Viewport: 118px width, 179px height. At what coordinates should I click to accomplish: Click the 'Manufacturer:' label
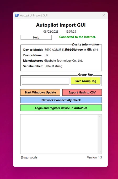point(33,61)
